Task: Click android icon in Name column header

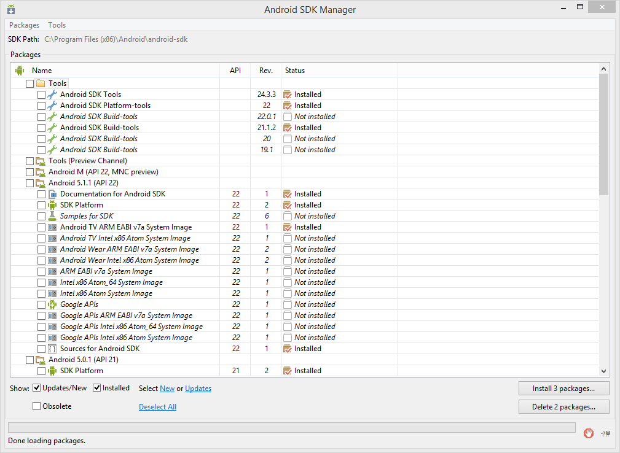Action: pos(20,71)
